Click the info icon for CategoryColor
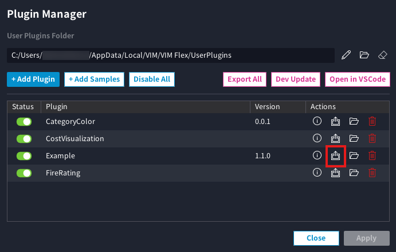 pos(317,121)
